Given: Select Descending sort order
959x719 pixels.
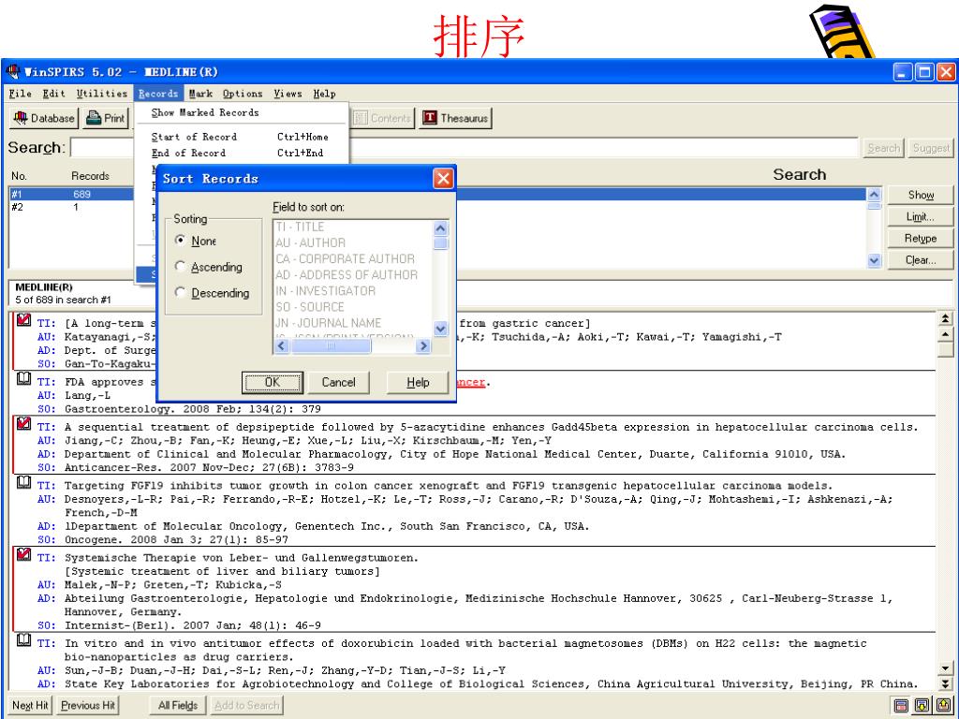Looking at the screenshot, I should click(x=212, y=293).
